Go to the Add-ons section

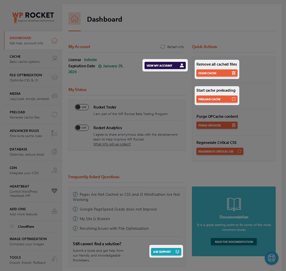pyautogui.click(x=33, y=211)
